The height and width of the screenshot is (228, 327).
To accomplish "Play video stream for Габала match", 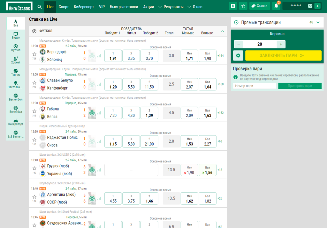I will click(x=92, y=113).
